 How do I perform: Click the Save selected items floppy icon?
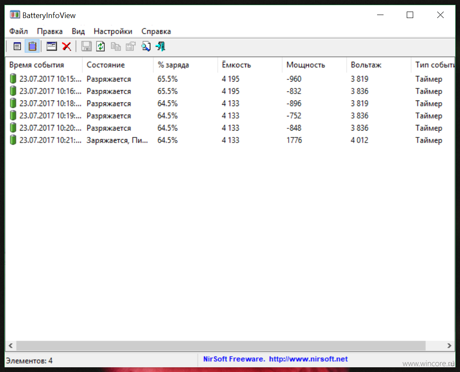coord(86,46)
